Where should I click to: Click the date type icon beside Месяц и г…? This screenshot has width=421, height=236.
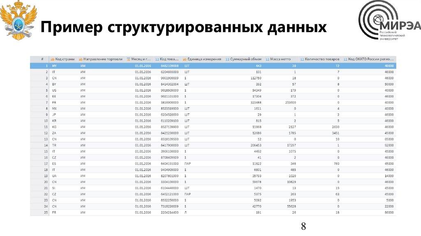(x=128, y=59)
